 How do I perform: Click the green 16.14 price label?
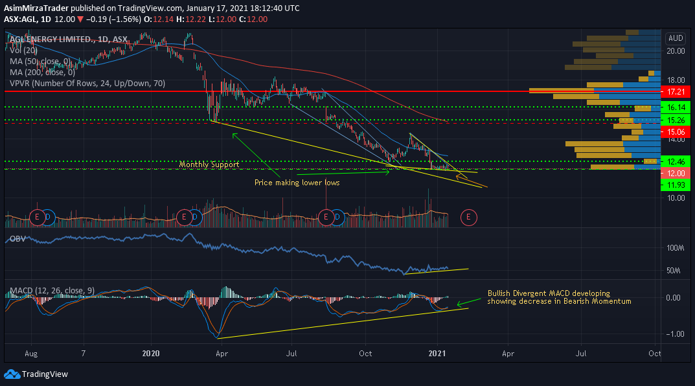[676, 108]
